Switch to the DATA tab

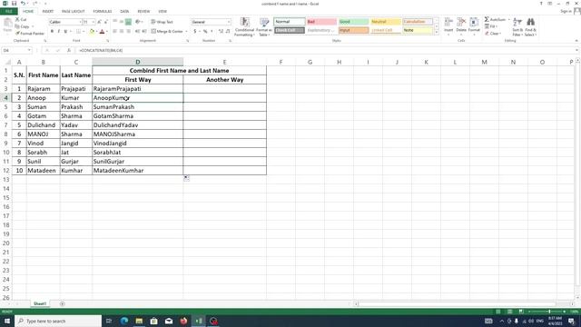tap(124, 12)
